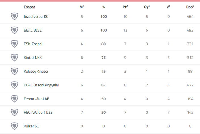Open the BEAC BLSE team page
The width and height of the screenshot is (200, 134).
click(x=33, y=30)
